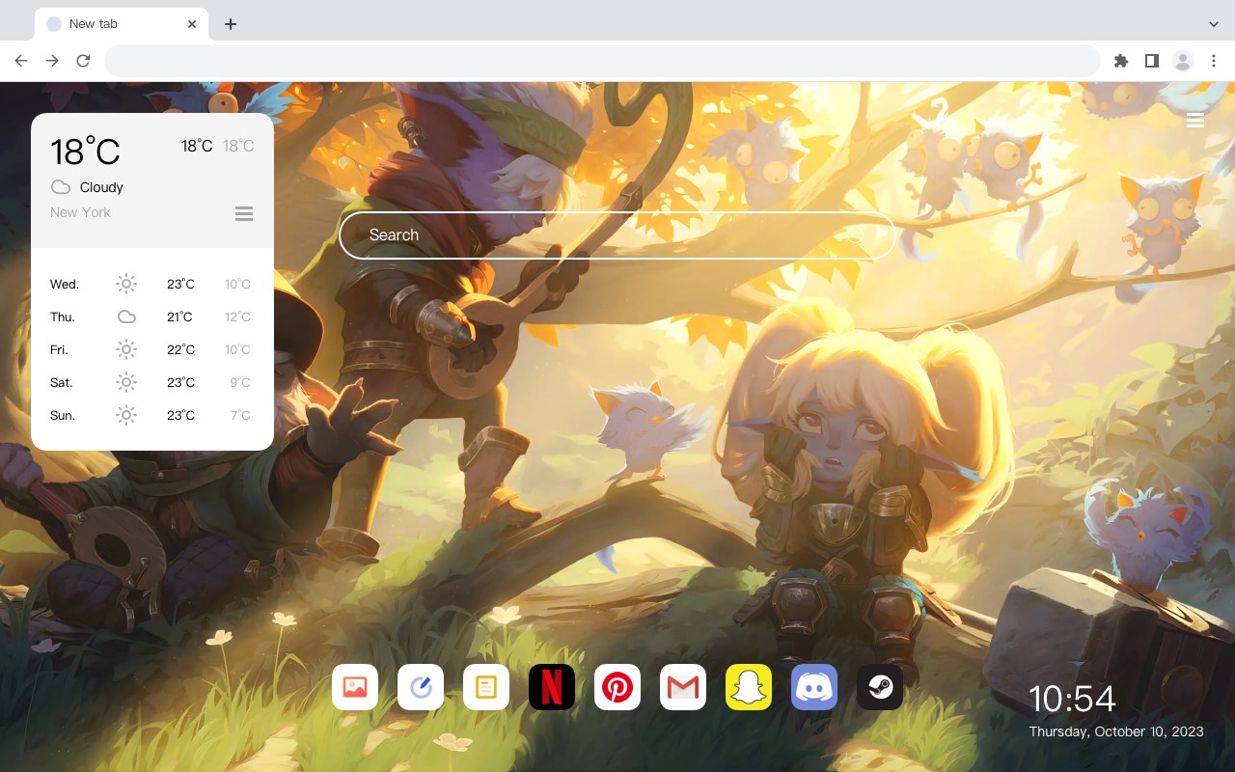Click the date Thursday, October 10, 2023
Screen dimensions: 1235x772
pyautogui.click(x=1116, y=731)
